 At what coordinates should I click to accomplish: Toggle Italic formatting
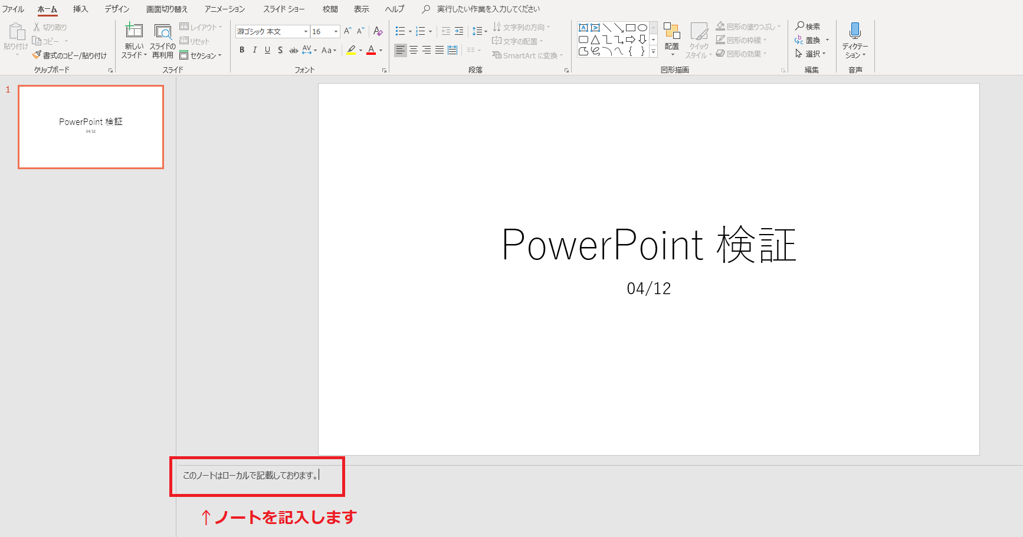(255, 50)
